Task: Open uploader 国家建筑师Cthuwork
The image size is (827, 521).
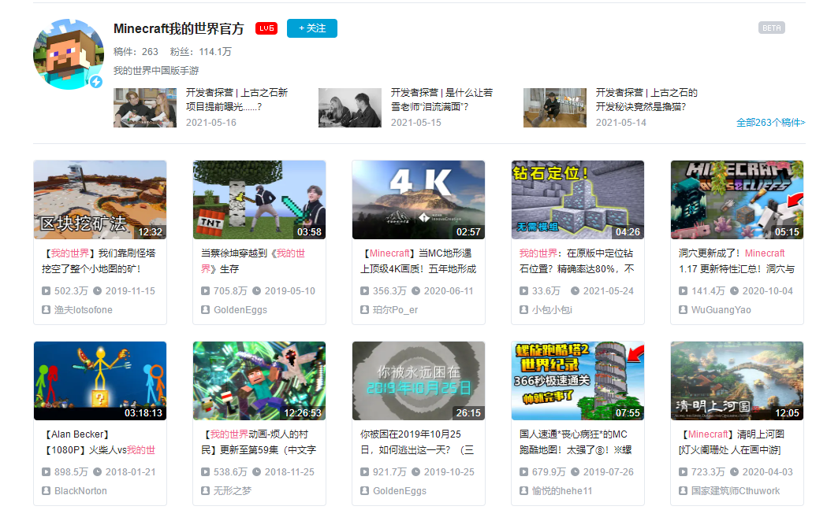Action: [736, 491]
